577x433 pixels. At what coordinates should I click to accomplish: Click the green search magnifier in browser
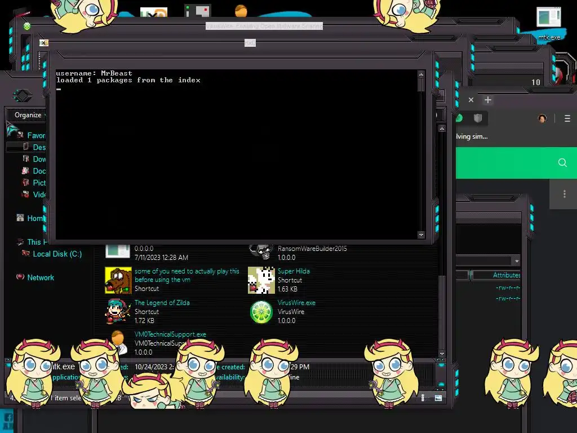pyautogui.click(x=562, y=162)
